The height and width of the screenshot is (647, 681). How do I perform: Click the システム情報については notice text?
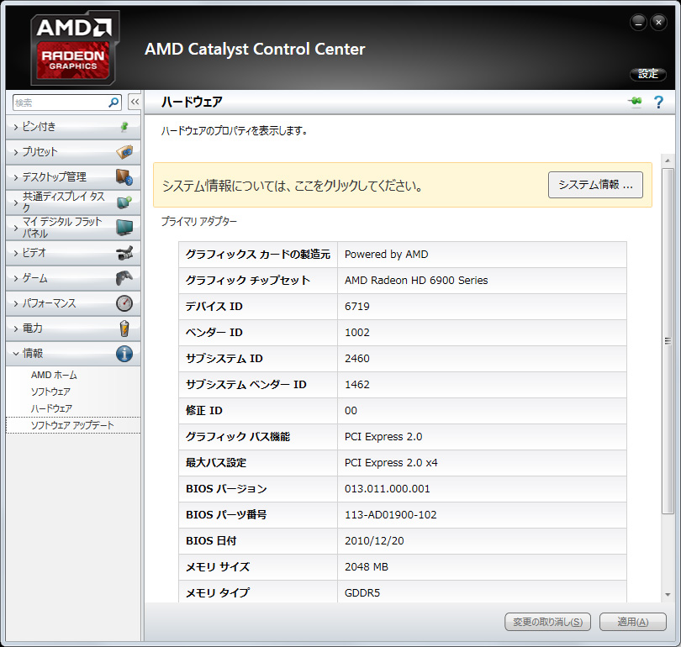[x=293, y=186]
